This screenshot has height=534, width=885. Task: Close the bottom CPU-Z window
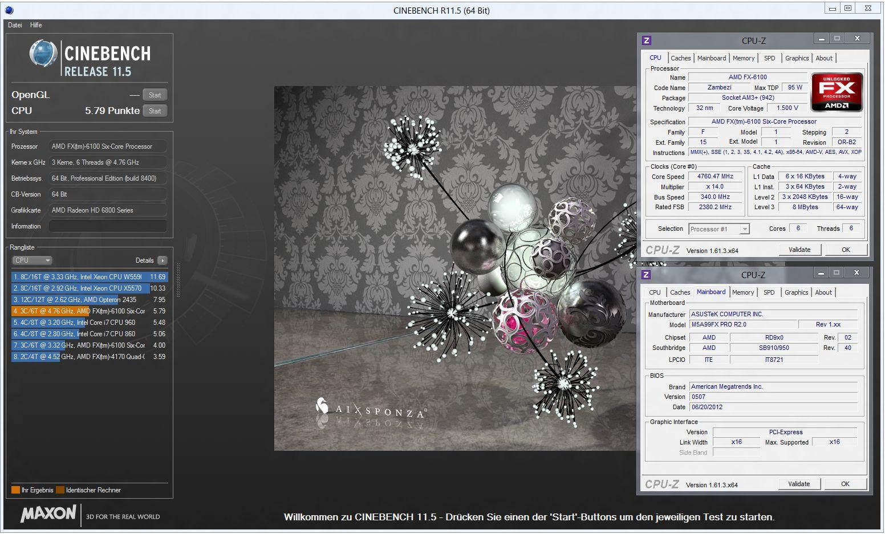coord(856,273)
